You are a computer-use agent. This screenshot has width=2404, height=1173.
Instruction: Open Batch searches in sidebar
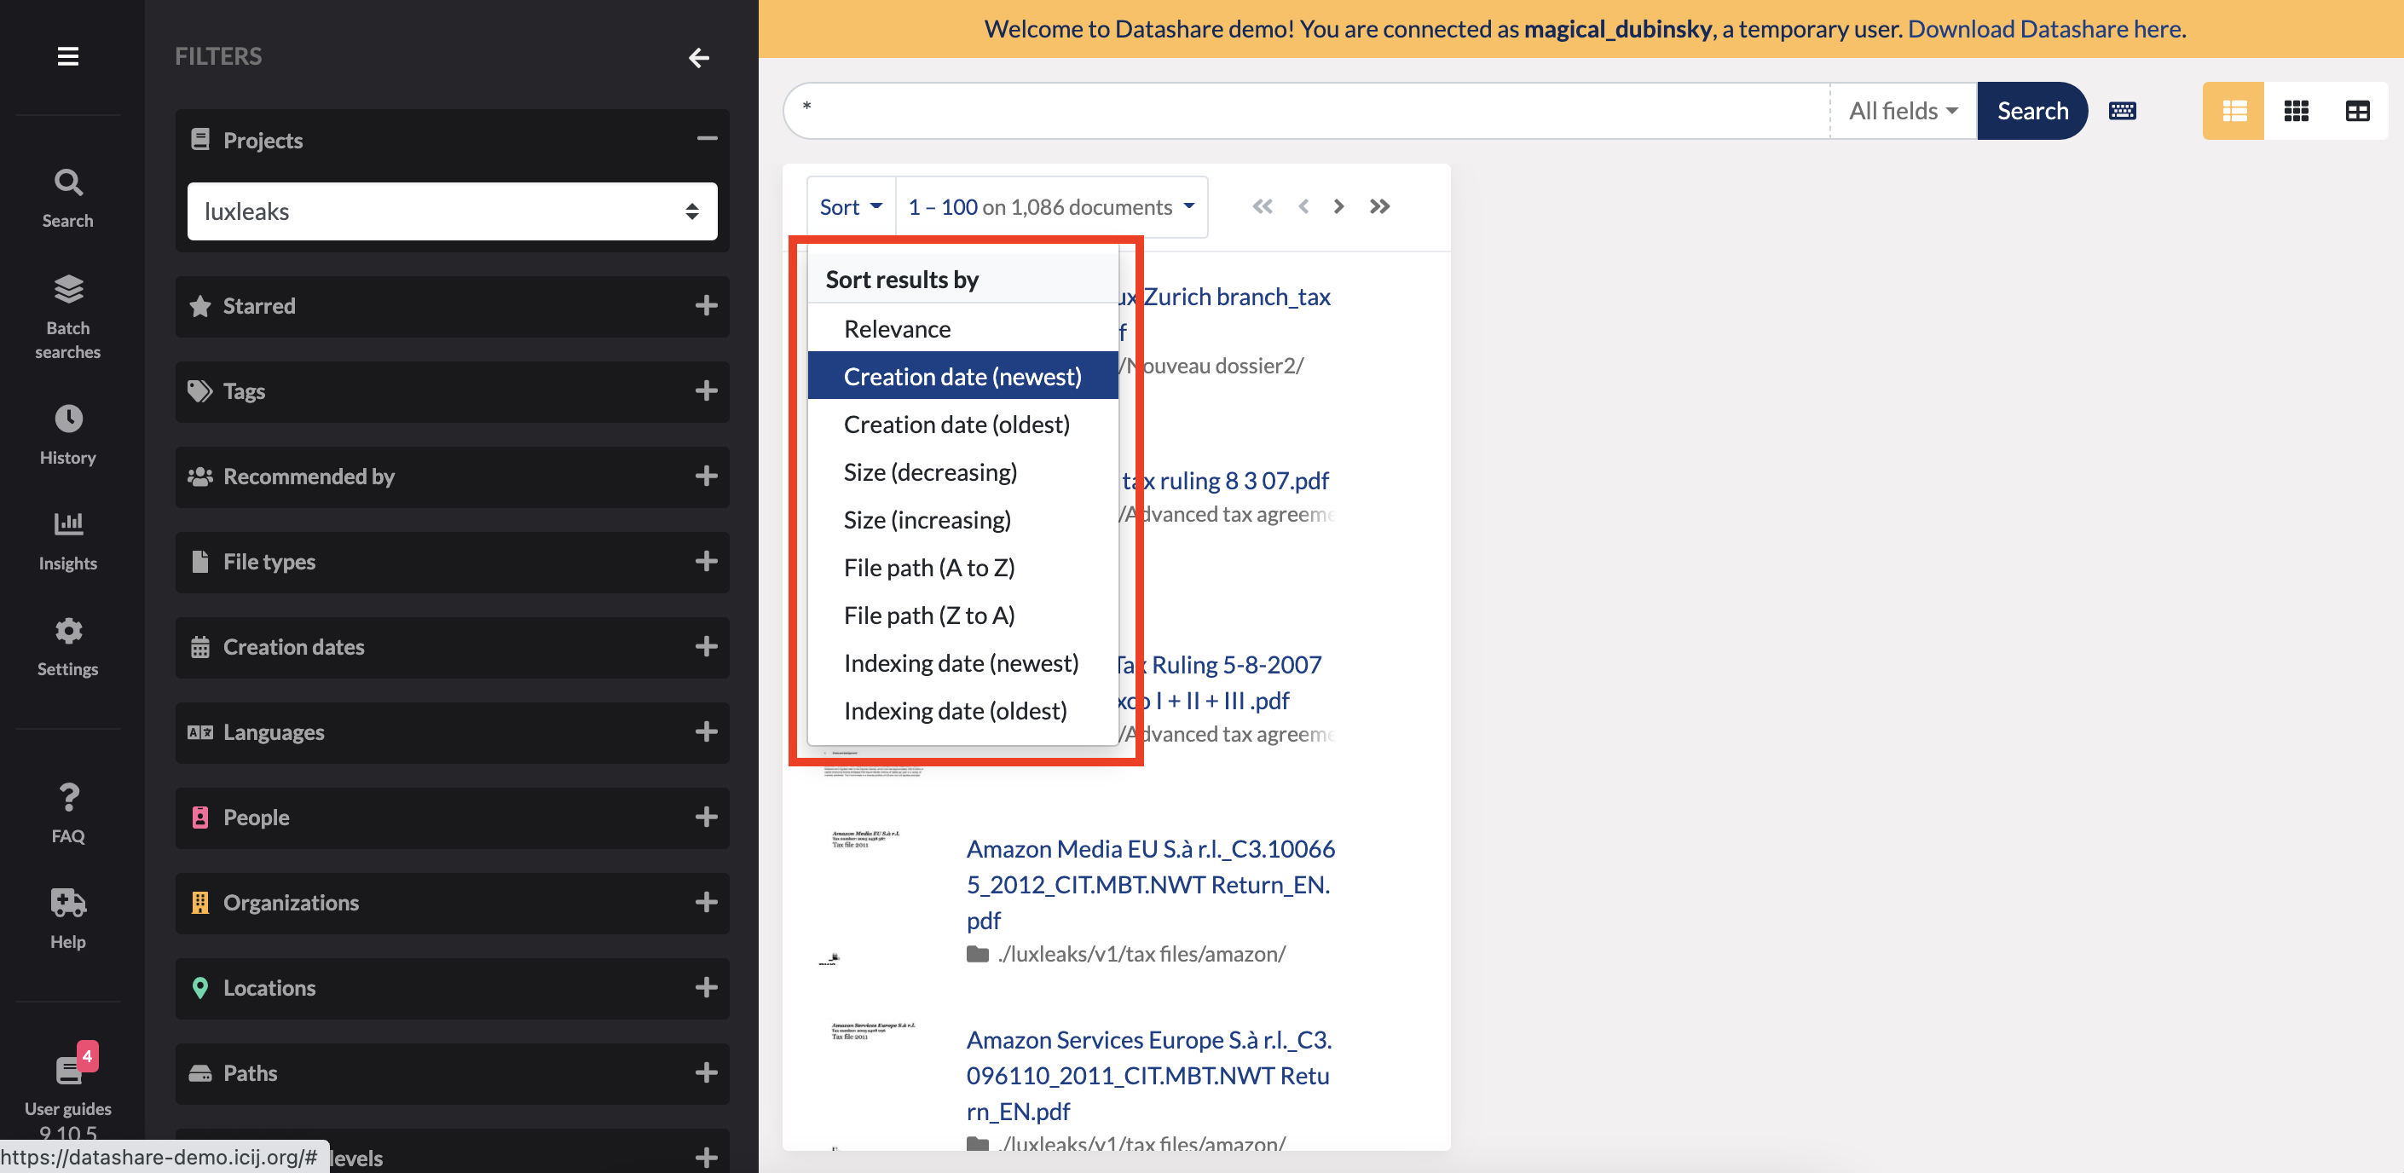pos(67,316)
